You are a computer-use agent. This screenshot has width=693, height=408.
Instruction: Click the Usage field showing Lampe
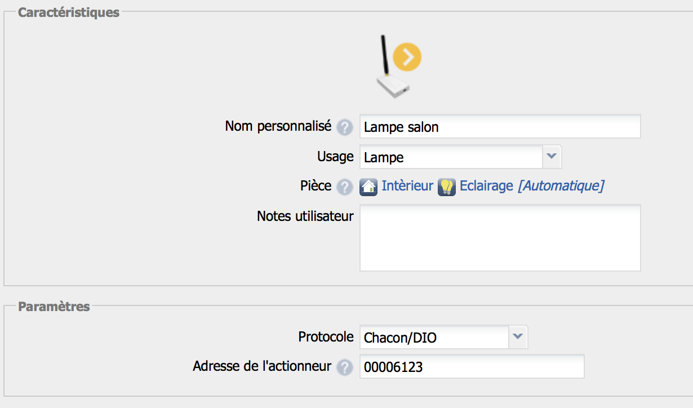point(451,157)
